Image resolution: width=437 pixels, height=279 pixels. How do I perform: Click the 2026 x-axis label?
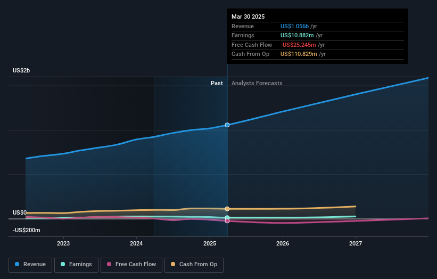(283, 244)
